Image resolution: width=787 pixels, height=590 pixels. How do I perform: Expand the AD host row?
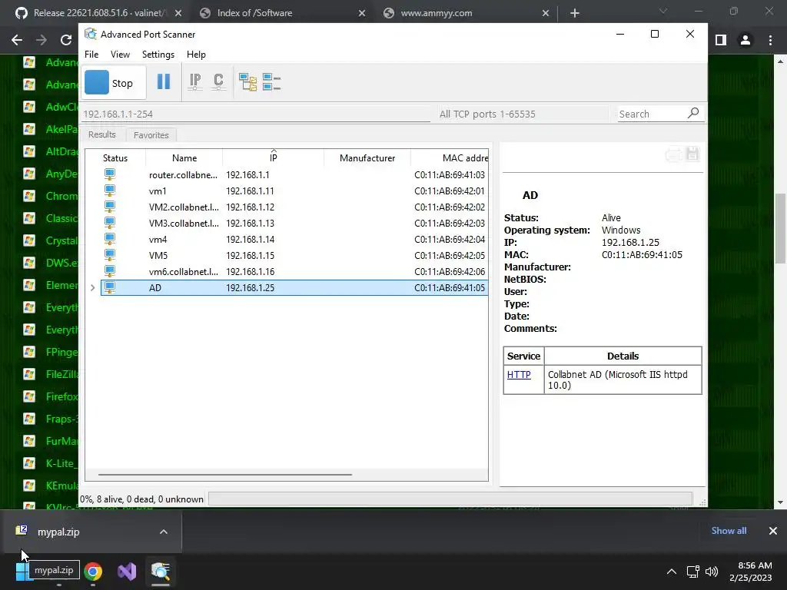(93, 287)
